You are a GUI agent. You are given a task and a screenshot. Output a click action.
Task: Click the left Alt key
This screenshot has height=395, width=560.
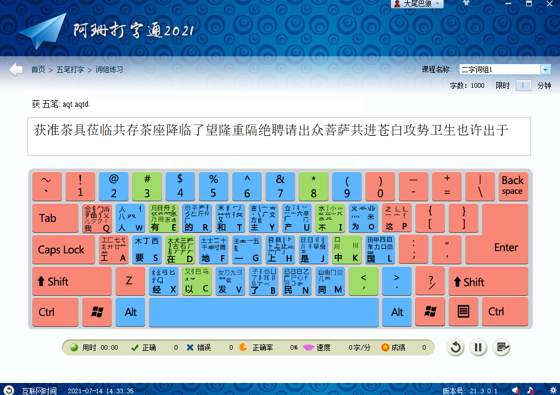coord(130,312)
